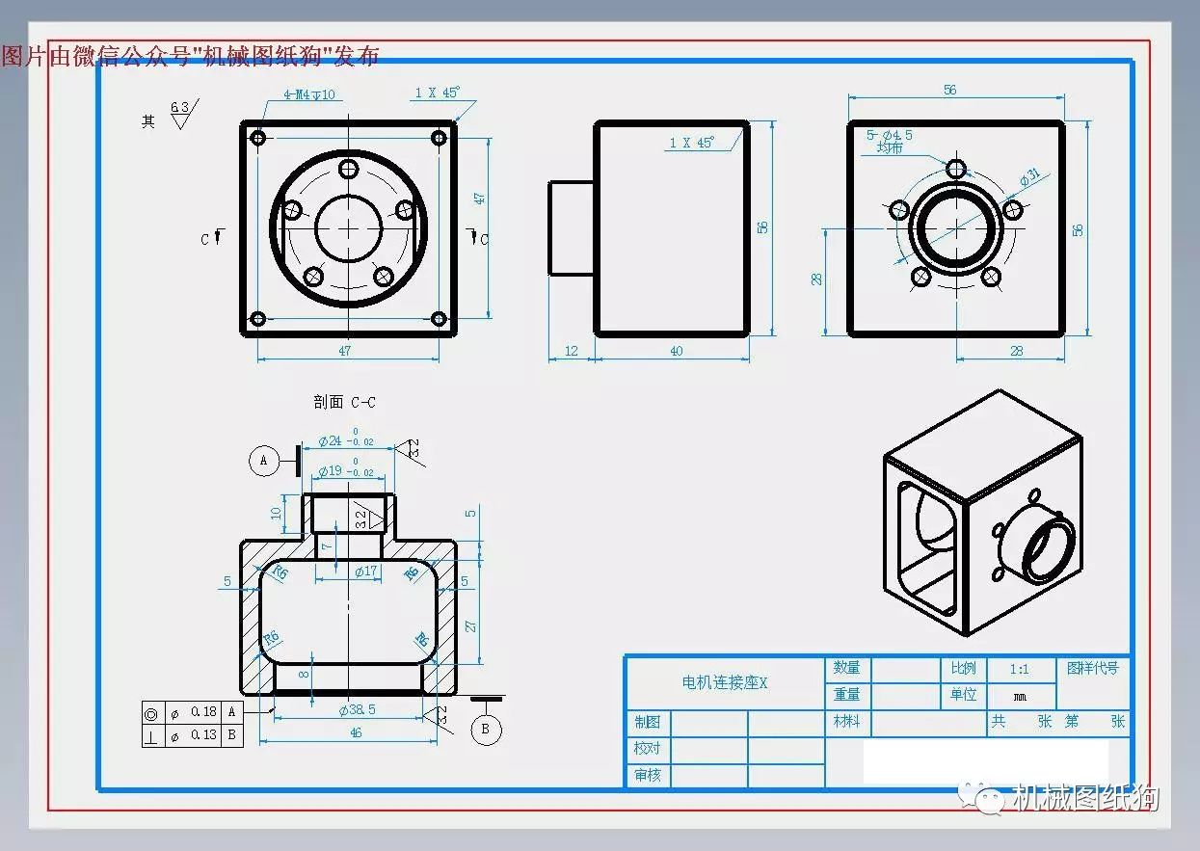Click the 3.2 roughness symbol inside the bore
The width and height of the screenshot is (1200, 851).
[369, 519]
